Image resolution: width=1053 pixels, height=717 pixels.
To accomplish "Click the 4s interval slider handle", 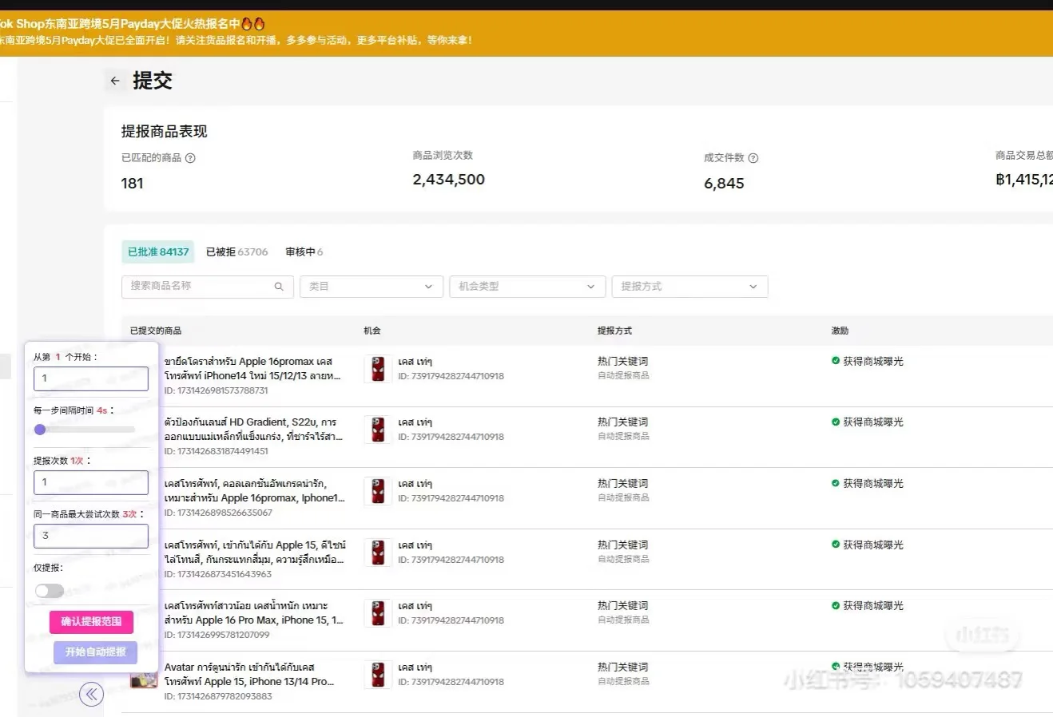I will (40, 429).
